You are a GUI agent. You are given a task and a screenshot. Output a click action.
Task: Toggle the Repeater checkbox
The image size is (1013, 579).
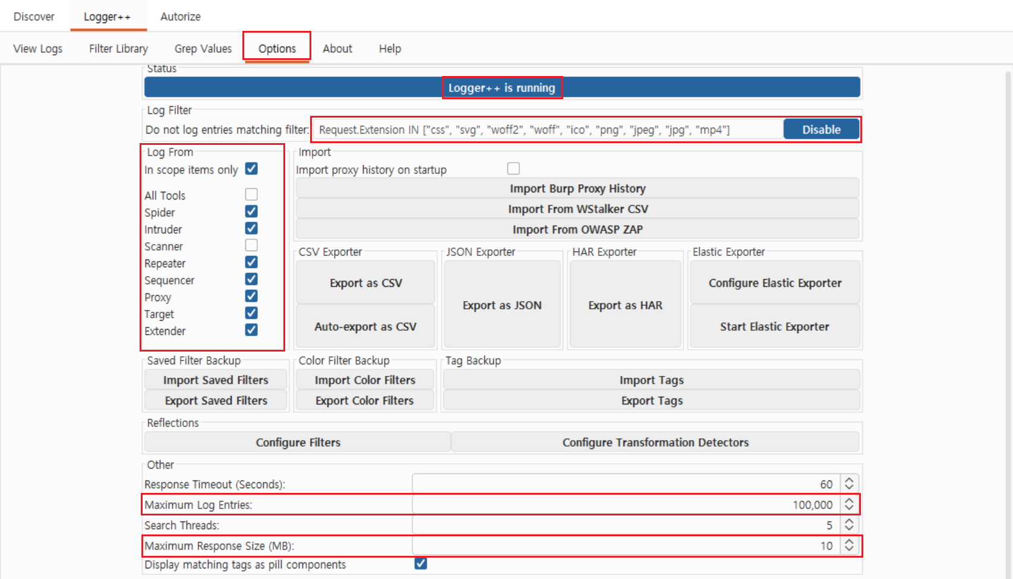(x=251, y=262)
